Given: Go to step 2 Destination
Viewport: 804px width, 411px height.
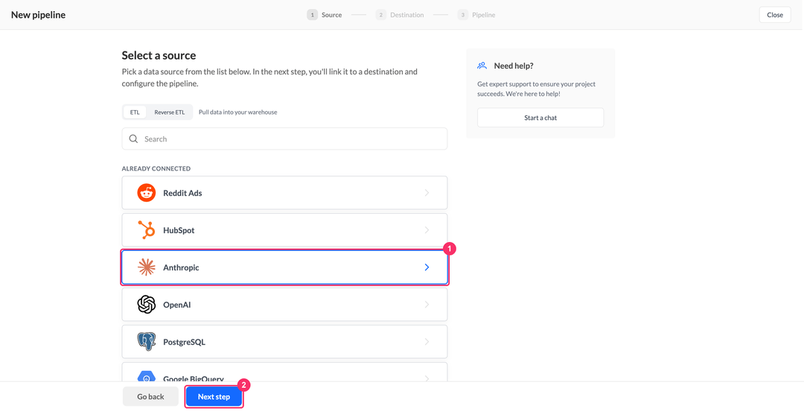Looking at the screenshot, I should tap(400, 15).
